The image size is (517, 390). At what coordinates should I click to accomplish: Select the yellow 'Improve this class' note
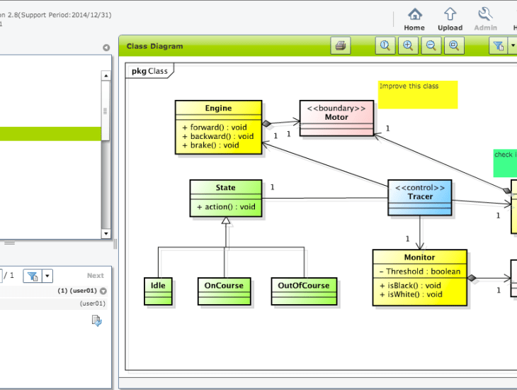417,94
